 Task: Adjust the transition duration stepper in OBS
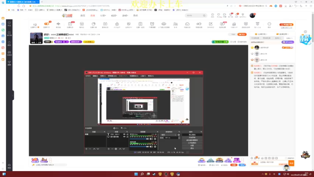click(179, 138)
